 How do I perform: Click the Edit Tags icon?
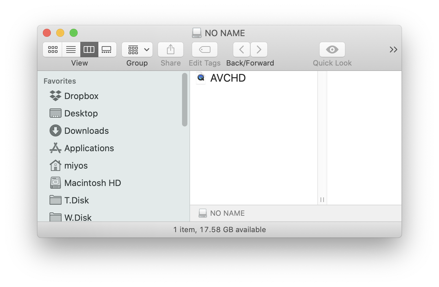click(204, 50)
